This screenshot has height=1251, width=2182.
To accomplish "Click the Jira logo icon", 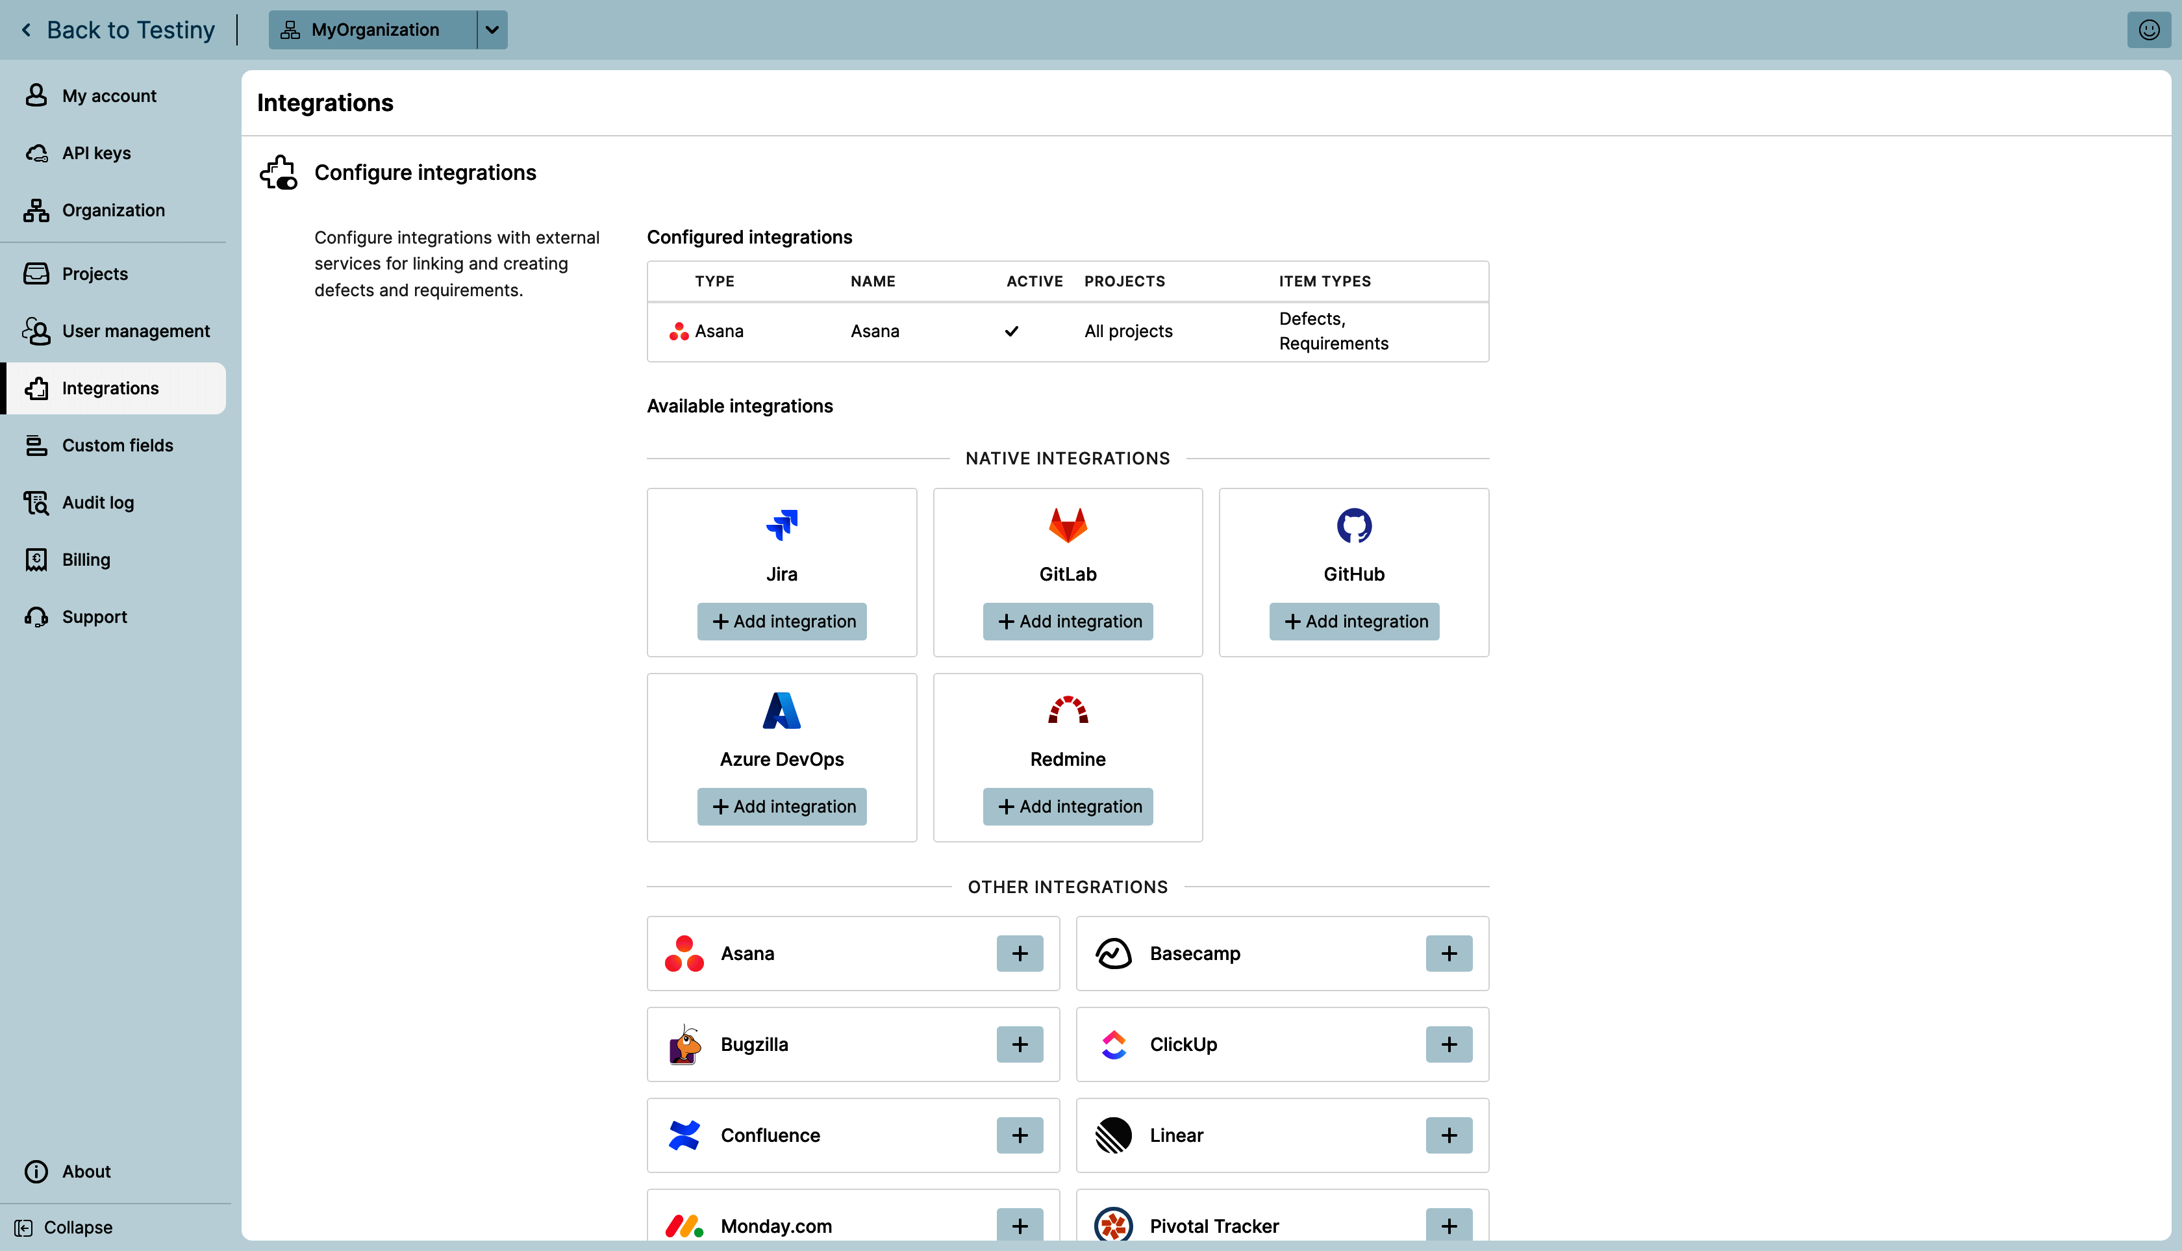I will point(782,525).
